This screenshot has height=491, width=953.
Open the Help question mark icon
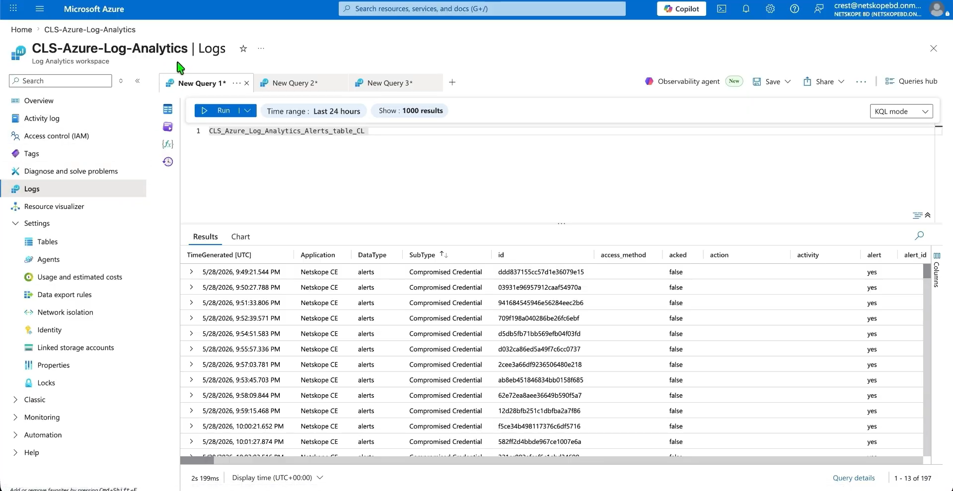pos(795,9)
